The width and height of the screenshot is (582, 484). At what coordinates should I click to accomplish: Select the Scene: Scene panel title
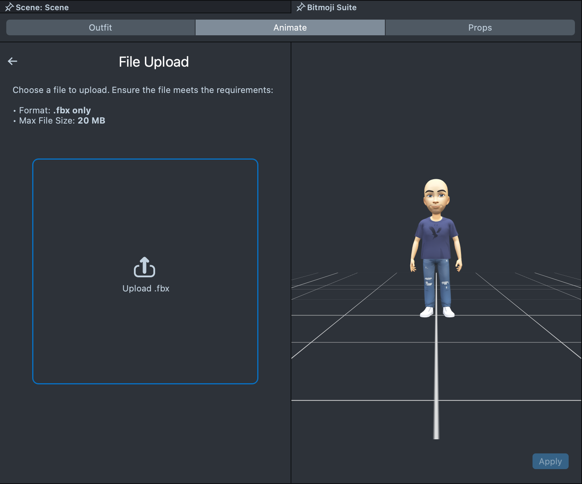click(x=42, y=7)
